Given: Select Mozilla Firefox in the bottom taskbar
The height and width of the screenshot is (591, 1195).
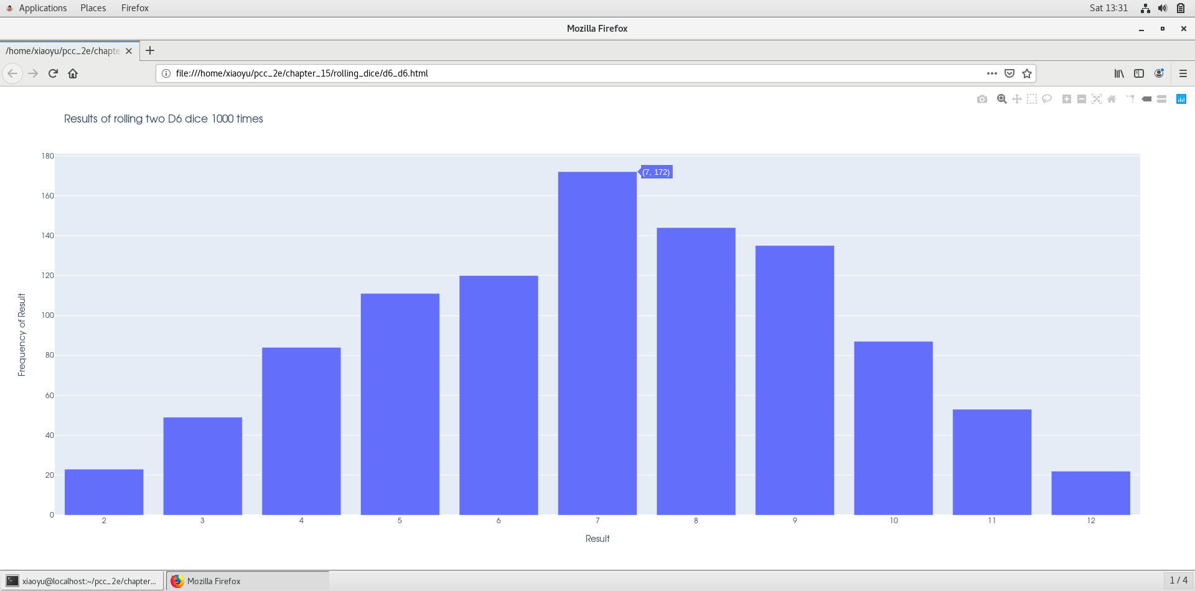Looking at the screenshot, I should tap(248, 581).
